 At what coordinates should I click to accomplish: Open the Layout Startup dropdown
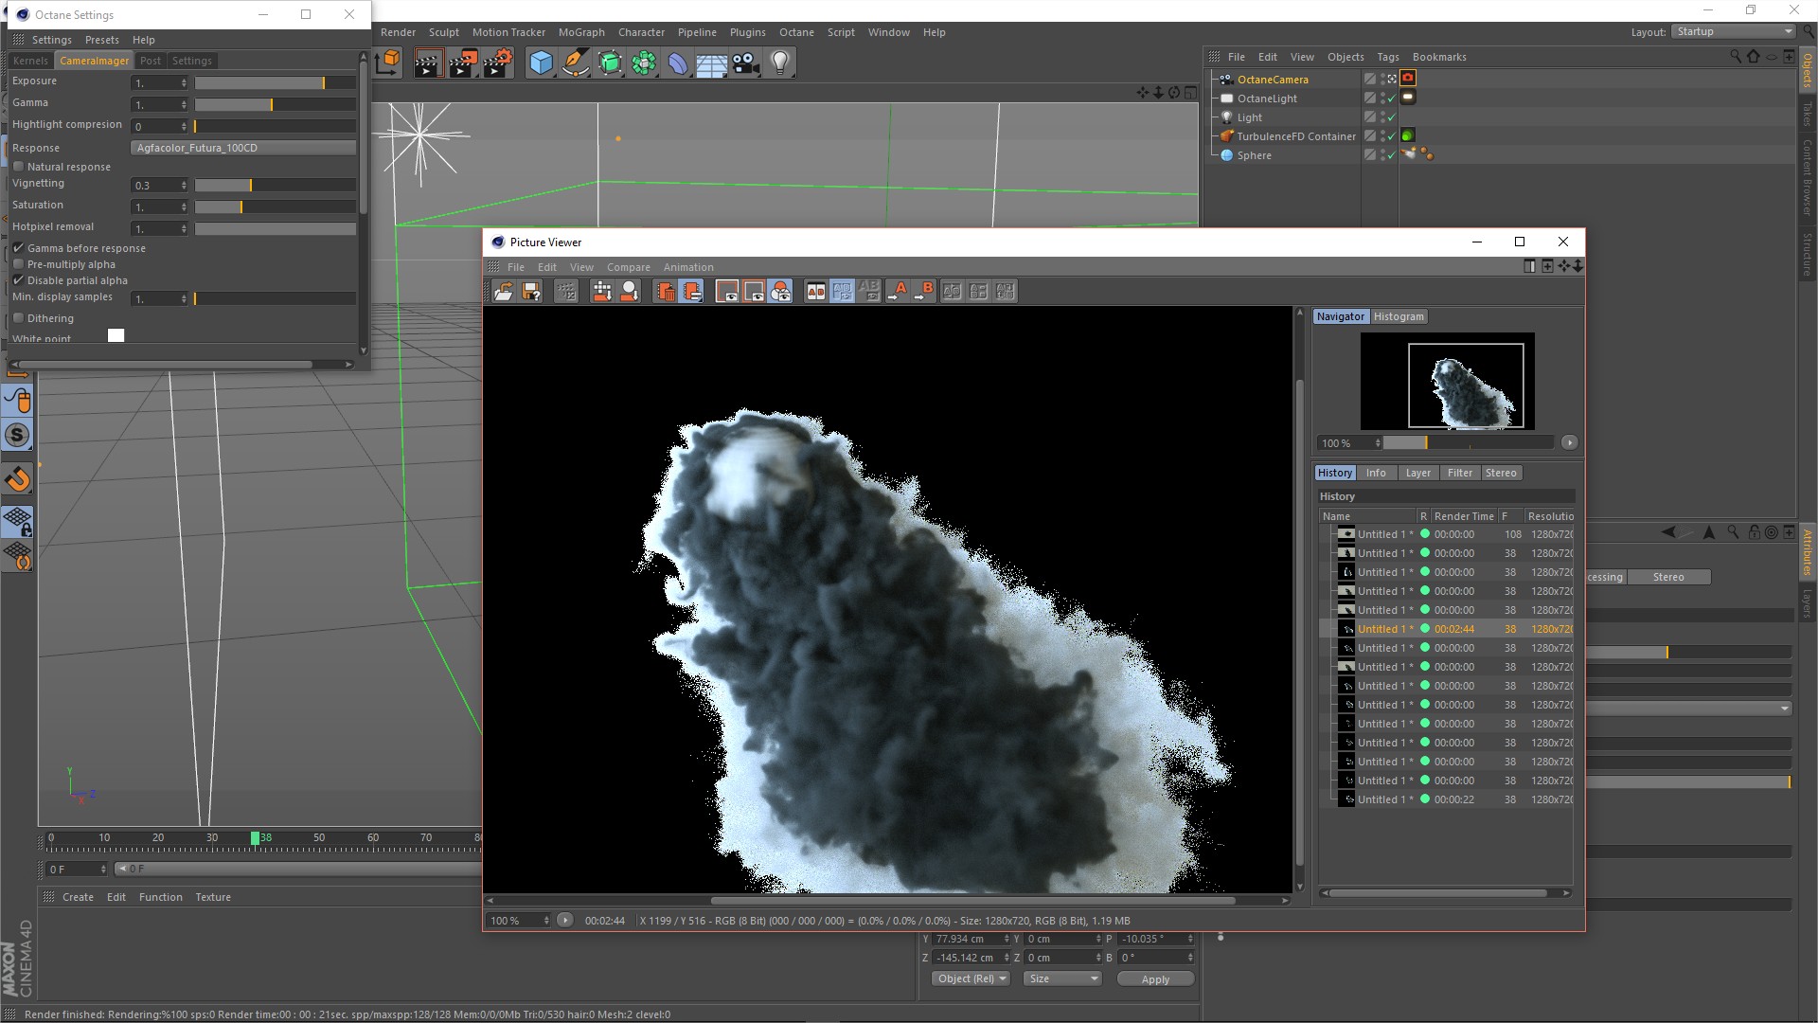click(1733, 31)
